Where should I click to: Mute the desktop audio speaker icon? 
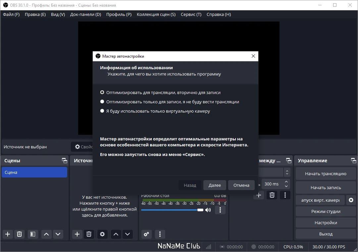[208, 210]
